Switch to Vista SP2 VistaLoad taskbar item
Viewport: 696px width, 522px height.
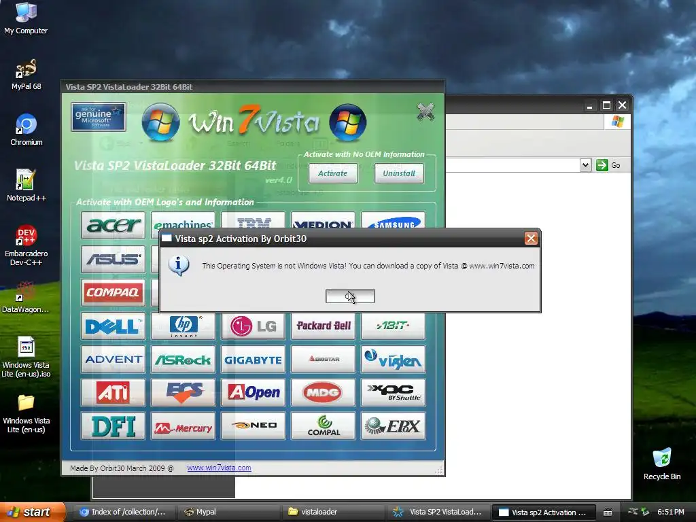click(x=438, y=512)
